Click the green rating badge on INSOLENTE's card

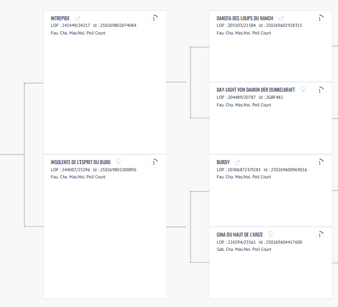[x=154, y=163]
